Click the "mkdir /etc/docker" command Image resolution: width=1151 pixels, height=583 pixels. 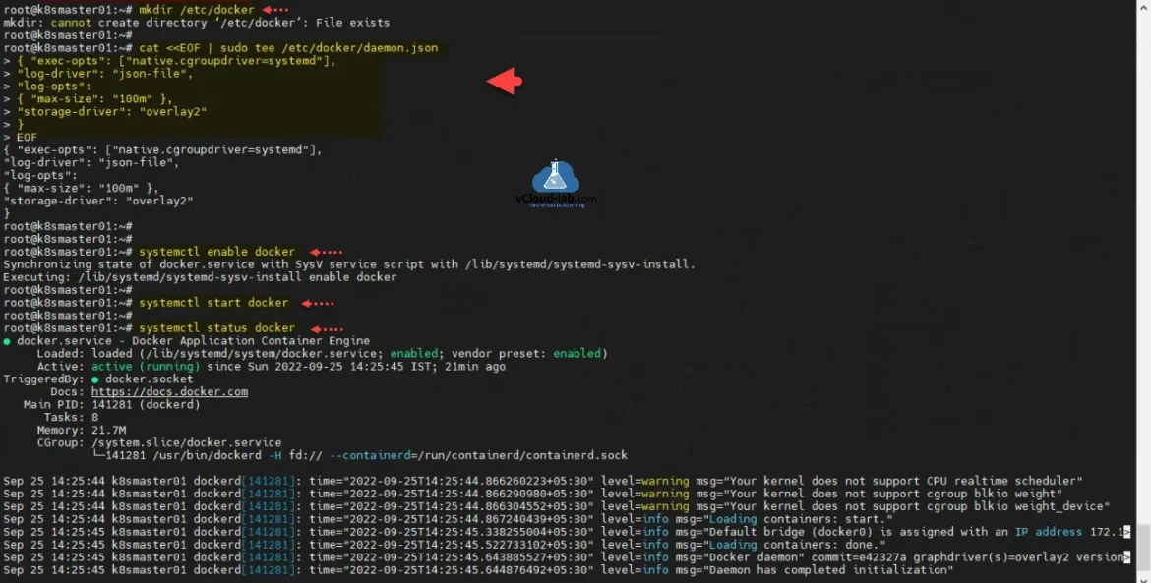(x=196, y=10)
